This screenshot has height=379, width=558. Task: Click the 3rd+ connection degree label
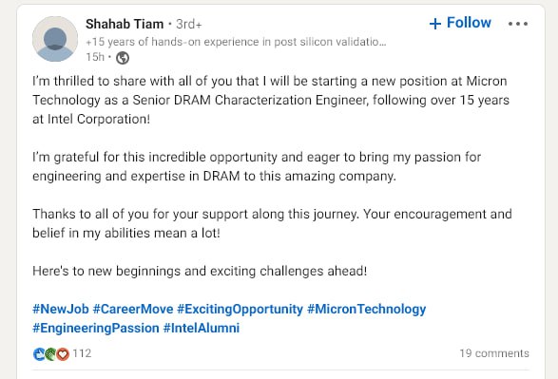189,24
